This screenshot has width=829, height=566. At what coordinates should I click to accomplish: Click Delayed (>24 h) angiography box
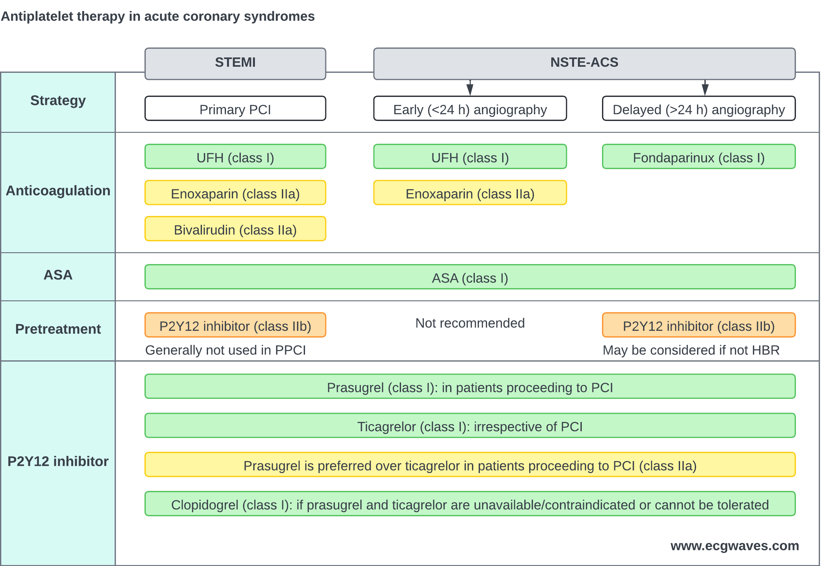[x=698, y=108]
